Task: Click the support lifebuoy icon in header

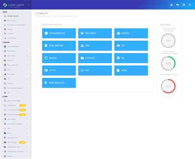Action: click(x=184, y=5)
